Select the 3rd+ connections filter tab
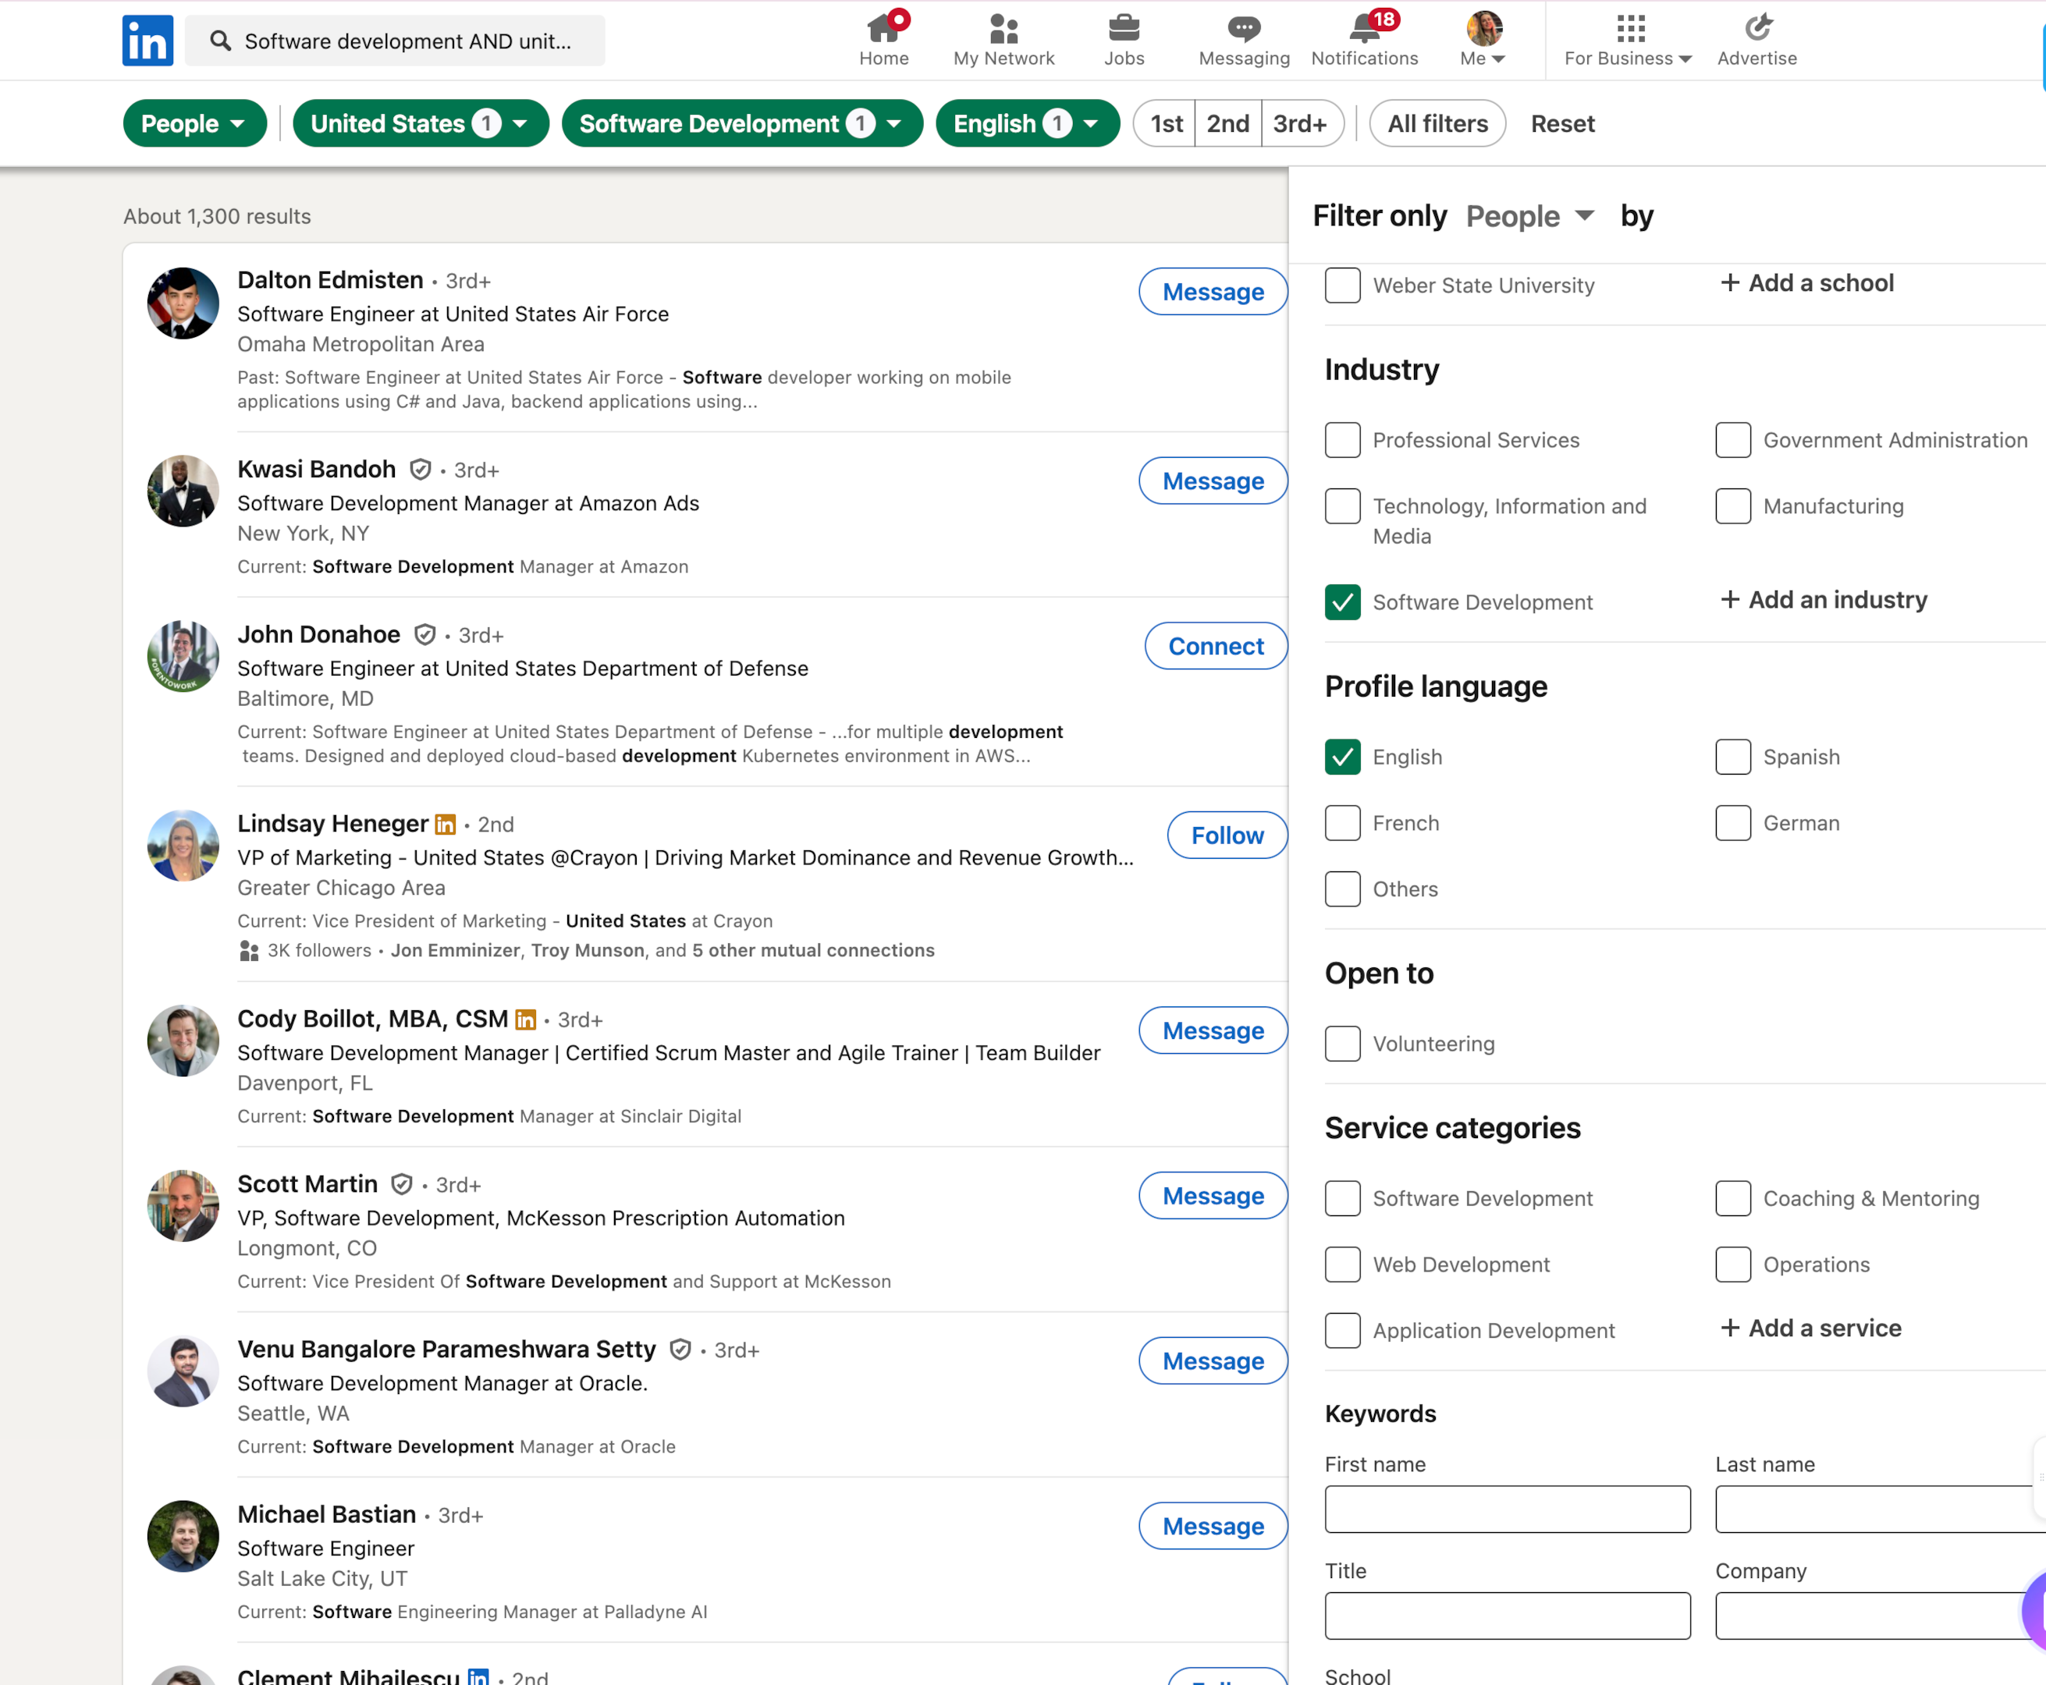The height and width of the screenshot is (1685, 2046). point(1299,123)
